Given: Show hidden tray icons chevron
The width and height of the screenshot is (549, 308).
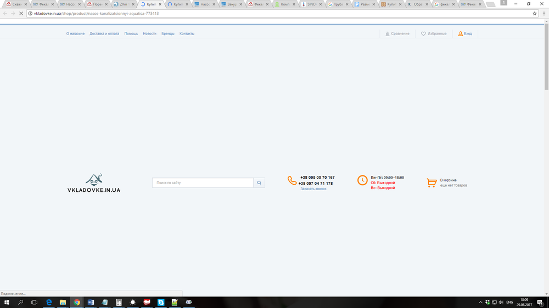Looking at the screenshot, I should (480, 302).
